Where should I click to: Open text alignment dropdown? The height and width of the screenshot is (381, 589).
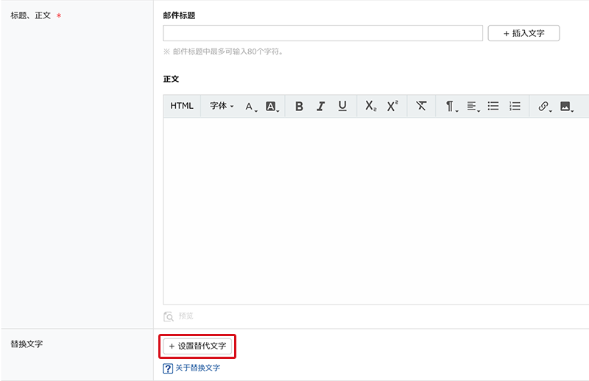click(473, 107)
